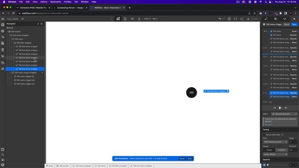Click Reset in Edit Animation bar

pos(182,159)
